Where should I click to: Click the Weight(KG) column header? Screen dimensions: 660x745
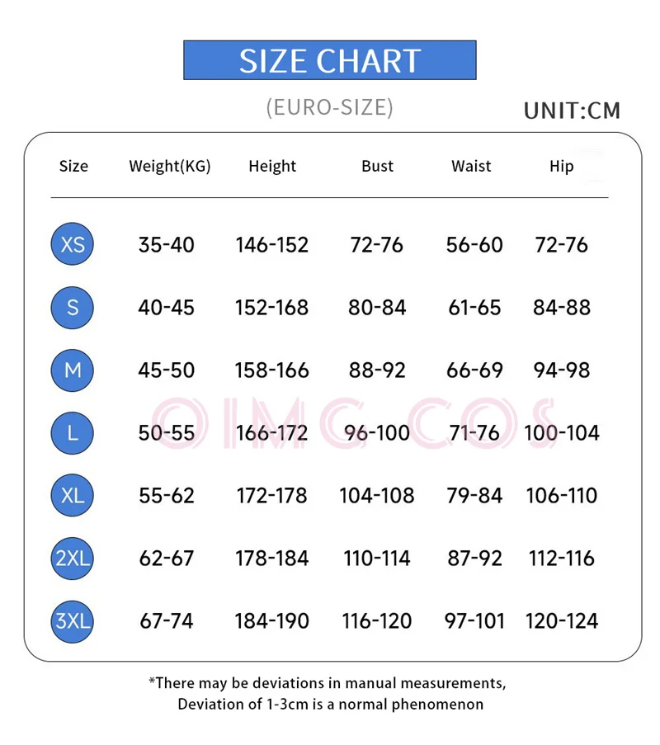point(169,166)
